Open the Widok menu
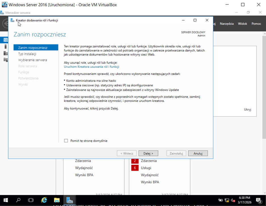The image size is (266, 206). pyautogui.click(x=242, y=24)
